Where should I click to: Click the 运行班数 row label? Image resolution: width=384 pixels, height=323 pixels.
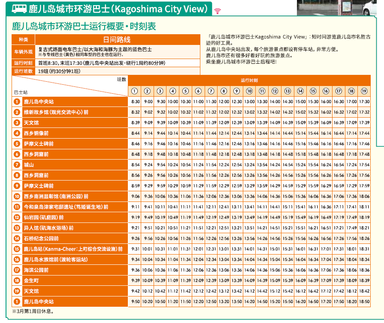pyautogui.click(x=24, y=71)
